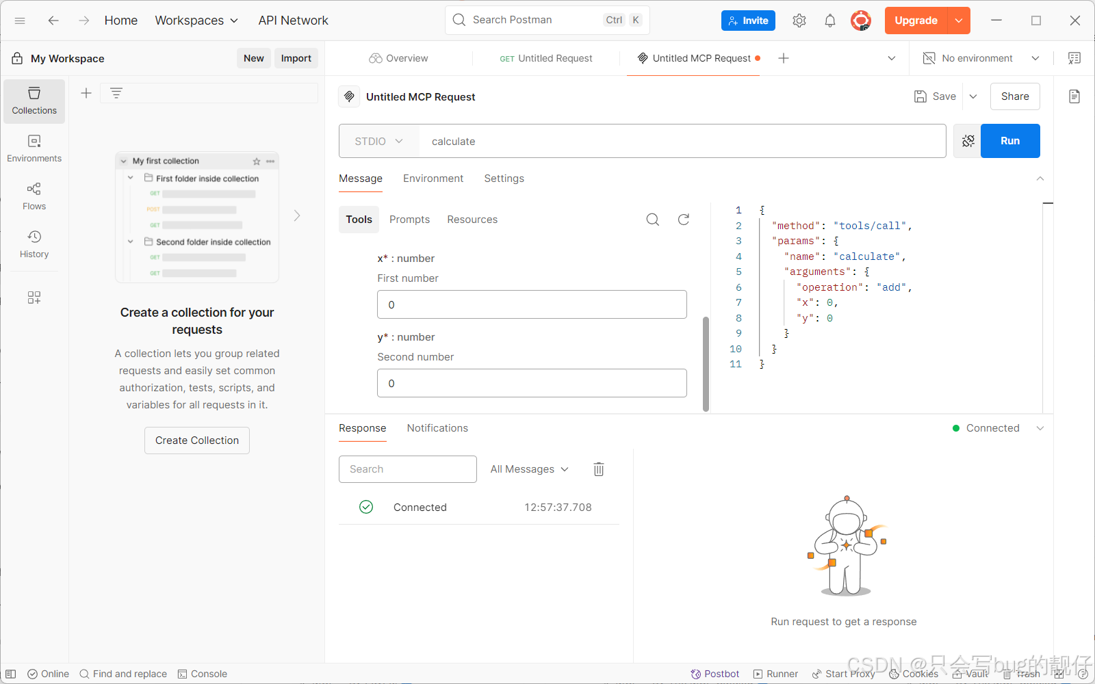
Task: Click the Create Collection button
Action: [197, 440]
